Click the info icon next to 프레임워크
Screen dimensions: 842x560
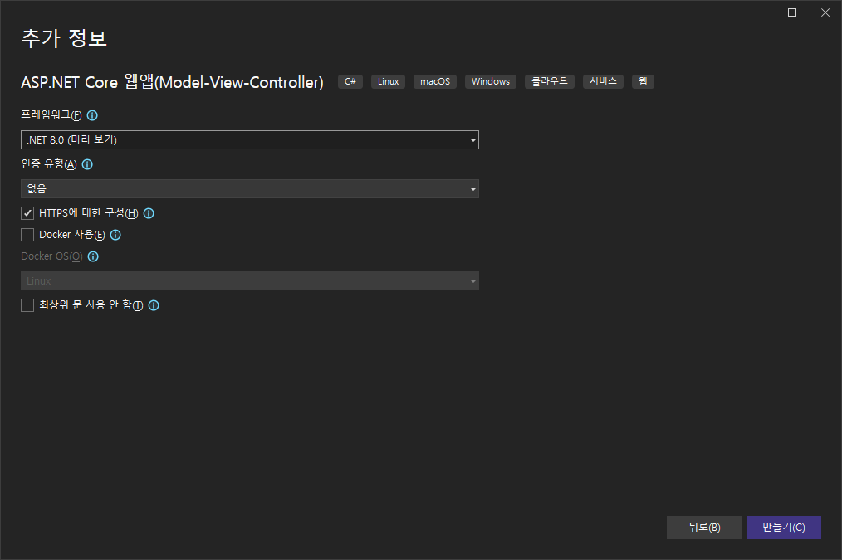pyautogui.click(x=92, y=115)
